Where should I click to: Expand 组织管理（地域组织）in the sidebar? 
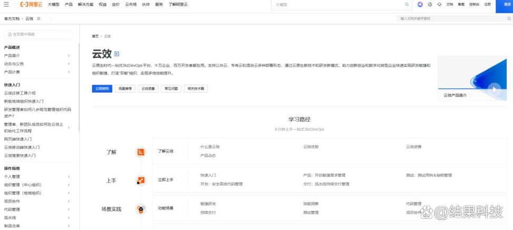69,193
